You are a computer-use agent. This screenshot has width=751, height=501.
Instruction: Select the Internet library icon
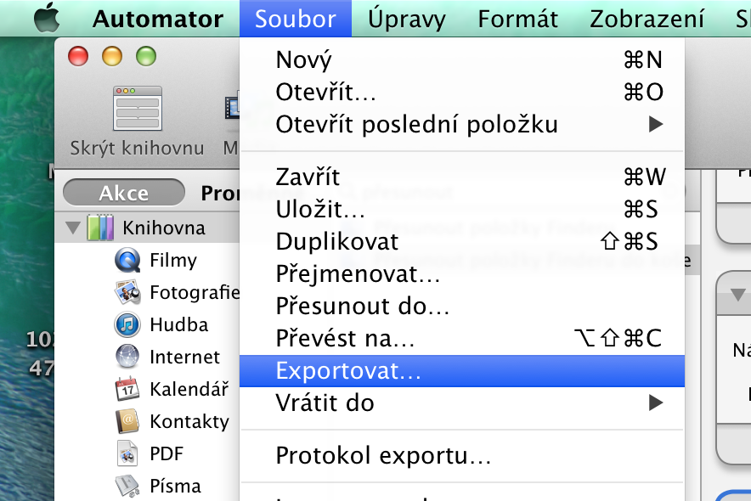coord(127,357)
